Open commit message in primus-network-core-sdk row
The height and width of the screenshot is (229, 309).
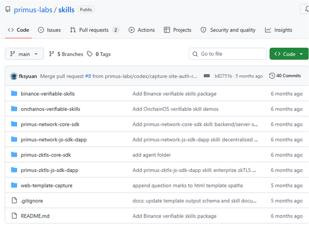[195, 124]
